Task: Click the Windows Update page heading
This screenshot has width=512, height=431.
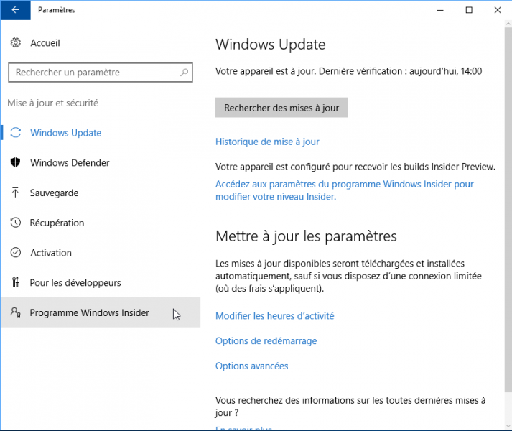Action: [271, 45]
